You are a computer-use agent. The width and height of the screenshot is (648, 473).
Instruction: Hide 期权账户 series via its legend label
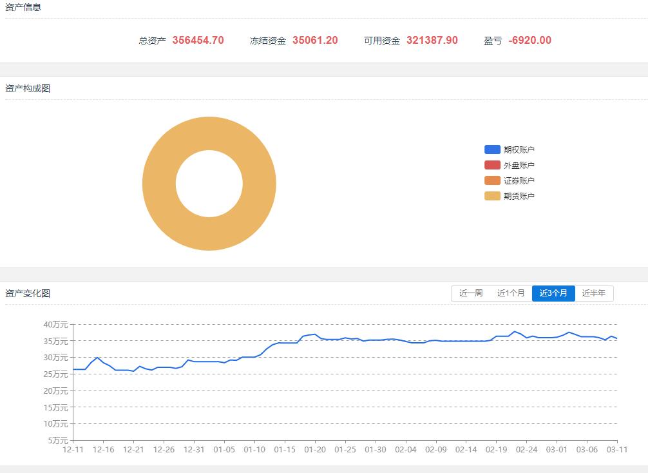[519, 150]
